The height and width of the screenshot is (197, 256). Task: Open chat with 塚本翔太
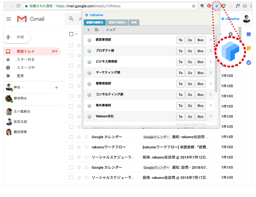(x=20, y=98)
